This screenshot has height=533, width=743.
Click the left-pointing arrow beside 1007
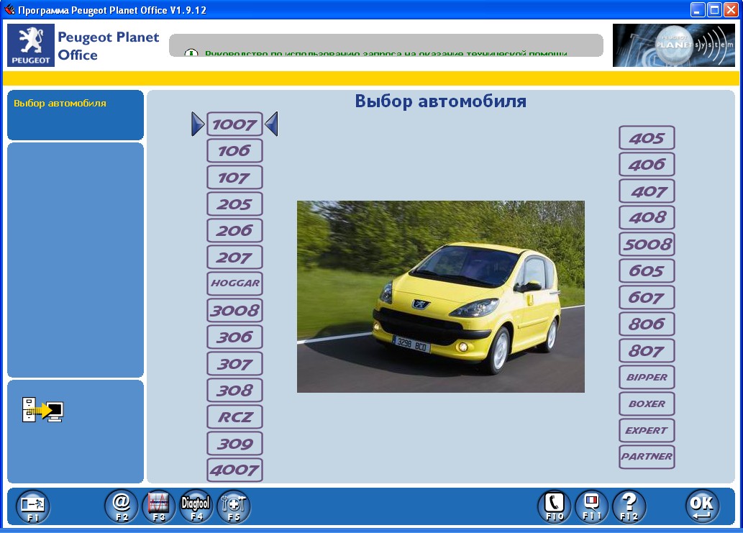[271, 124]
